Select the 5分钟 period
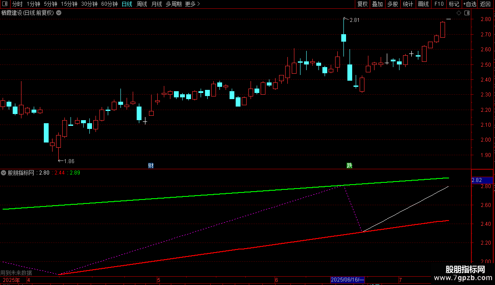 coord(50,4)
